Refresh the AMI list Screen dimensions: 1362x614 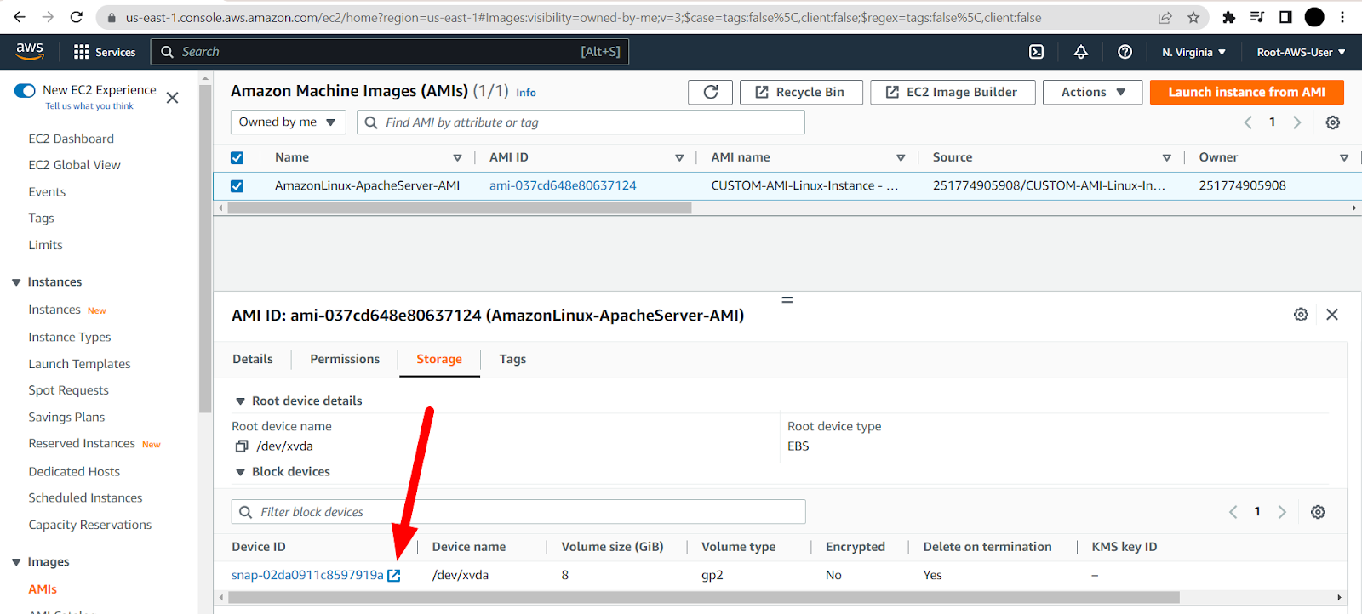[x=711, y=92]
